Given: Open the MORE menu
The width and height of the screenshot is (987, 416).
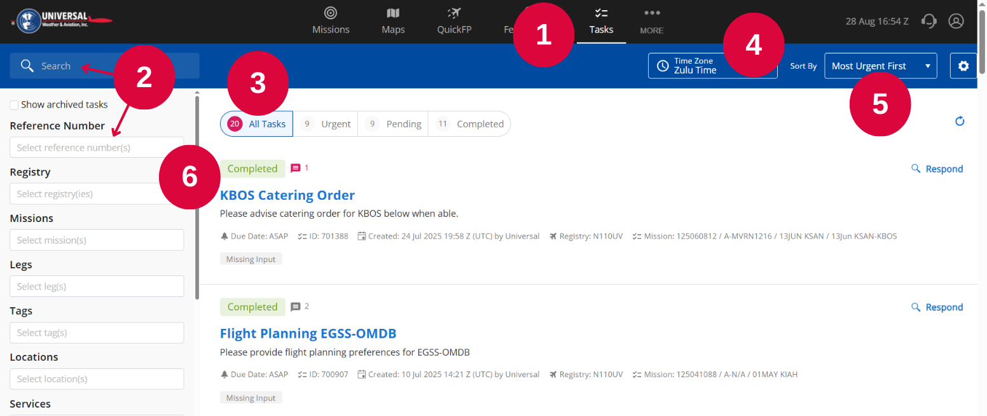Looking at the screenshot, I should click(651, 21).
